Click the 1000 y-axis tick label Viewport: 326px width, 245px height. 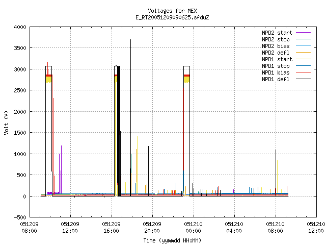[x=20, y=154]
